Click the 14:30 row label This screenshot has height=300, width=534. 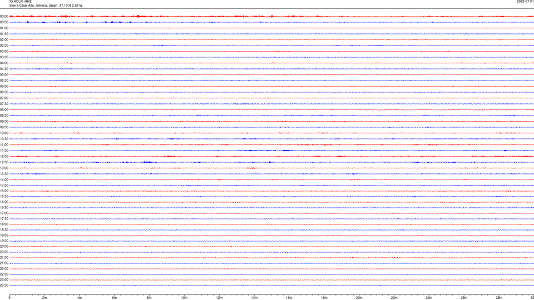pyautogui.click(x=4, y=186)
